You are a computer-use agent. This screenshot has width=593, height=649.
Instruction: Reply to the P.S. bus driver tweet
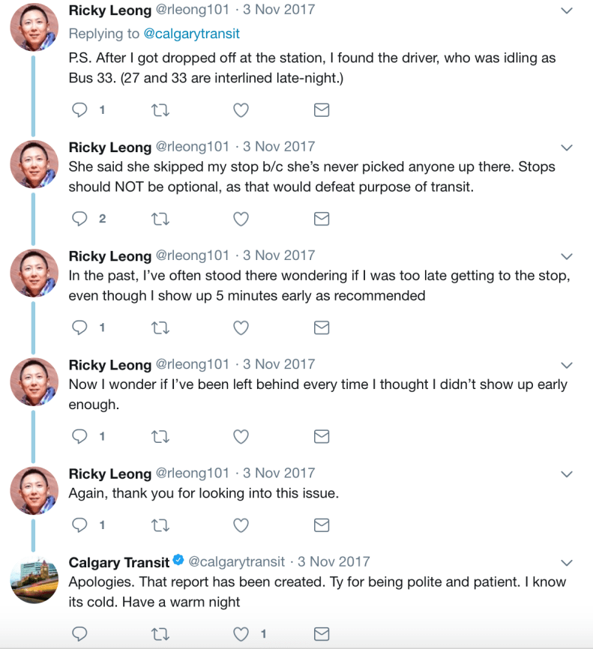79,109
